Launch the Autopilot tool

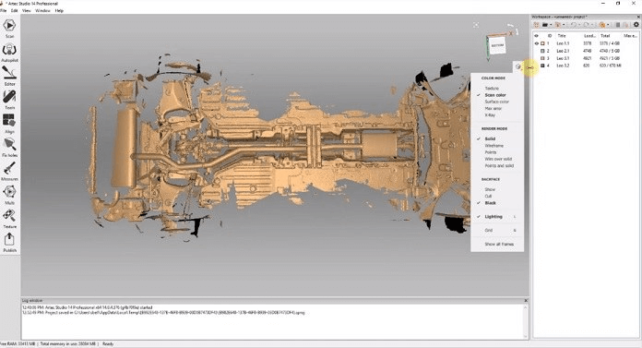tap(9, 53)
